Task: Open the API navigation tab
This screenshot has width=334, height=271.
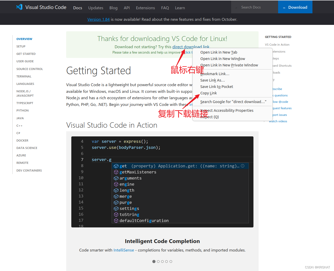Action: tap(127, 8)
